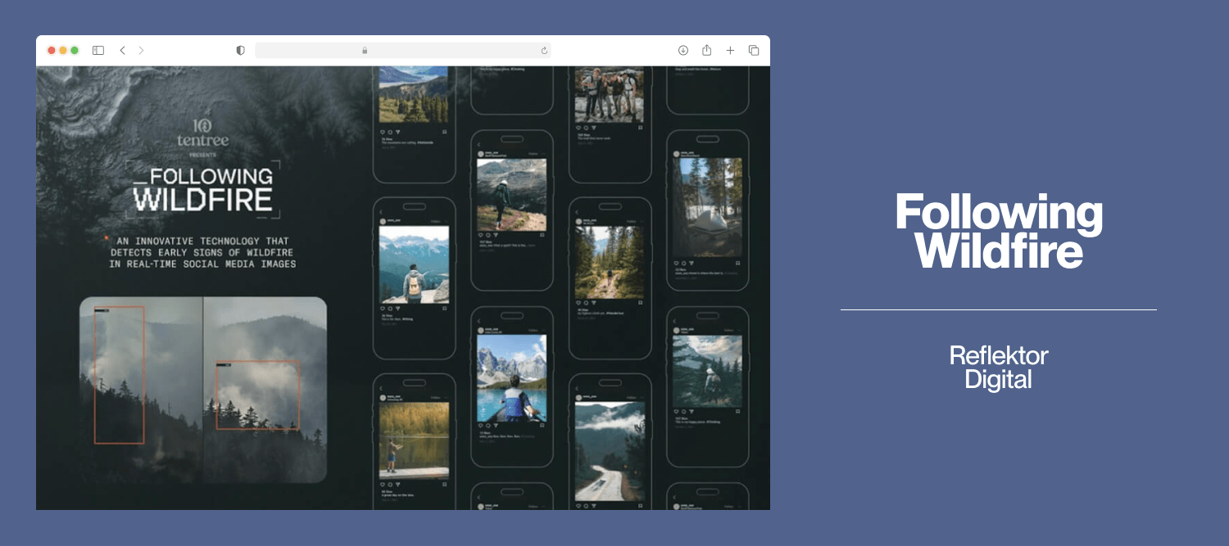Screen dimensions: 1229x546
Task: Bookmark the kayaker post
Action: [x=542, y=426]
